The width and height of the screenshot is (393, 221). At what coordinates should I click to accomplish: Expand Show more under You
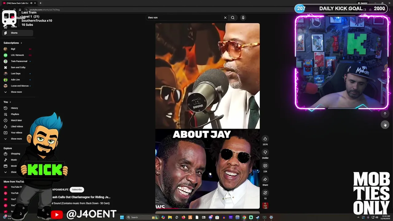point(17,139)
